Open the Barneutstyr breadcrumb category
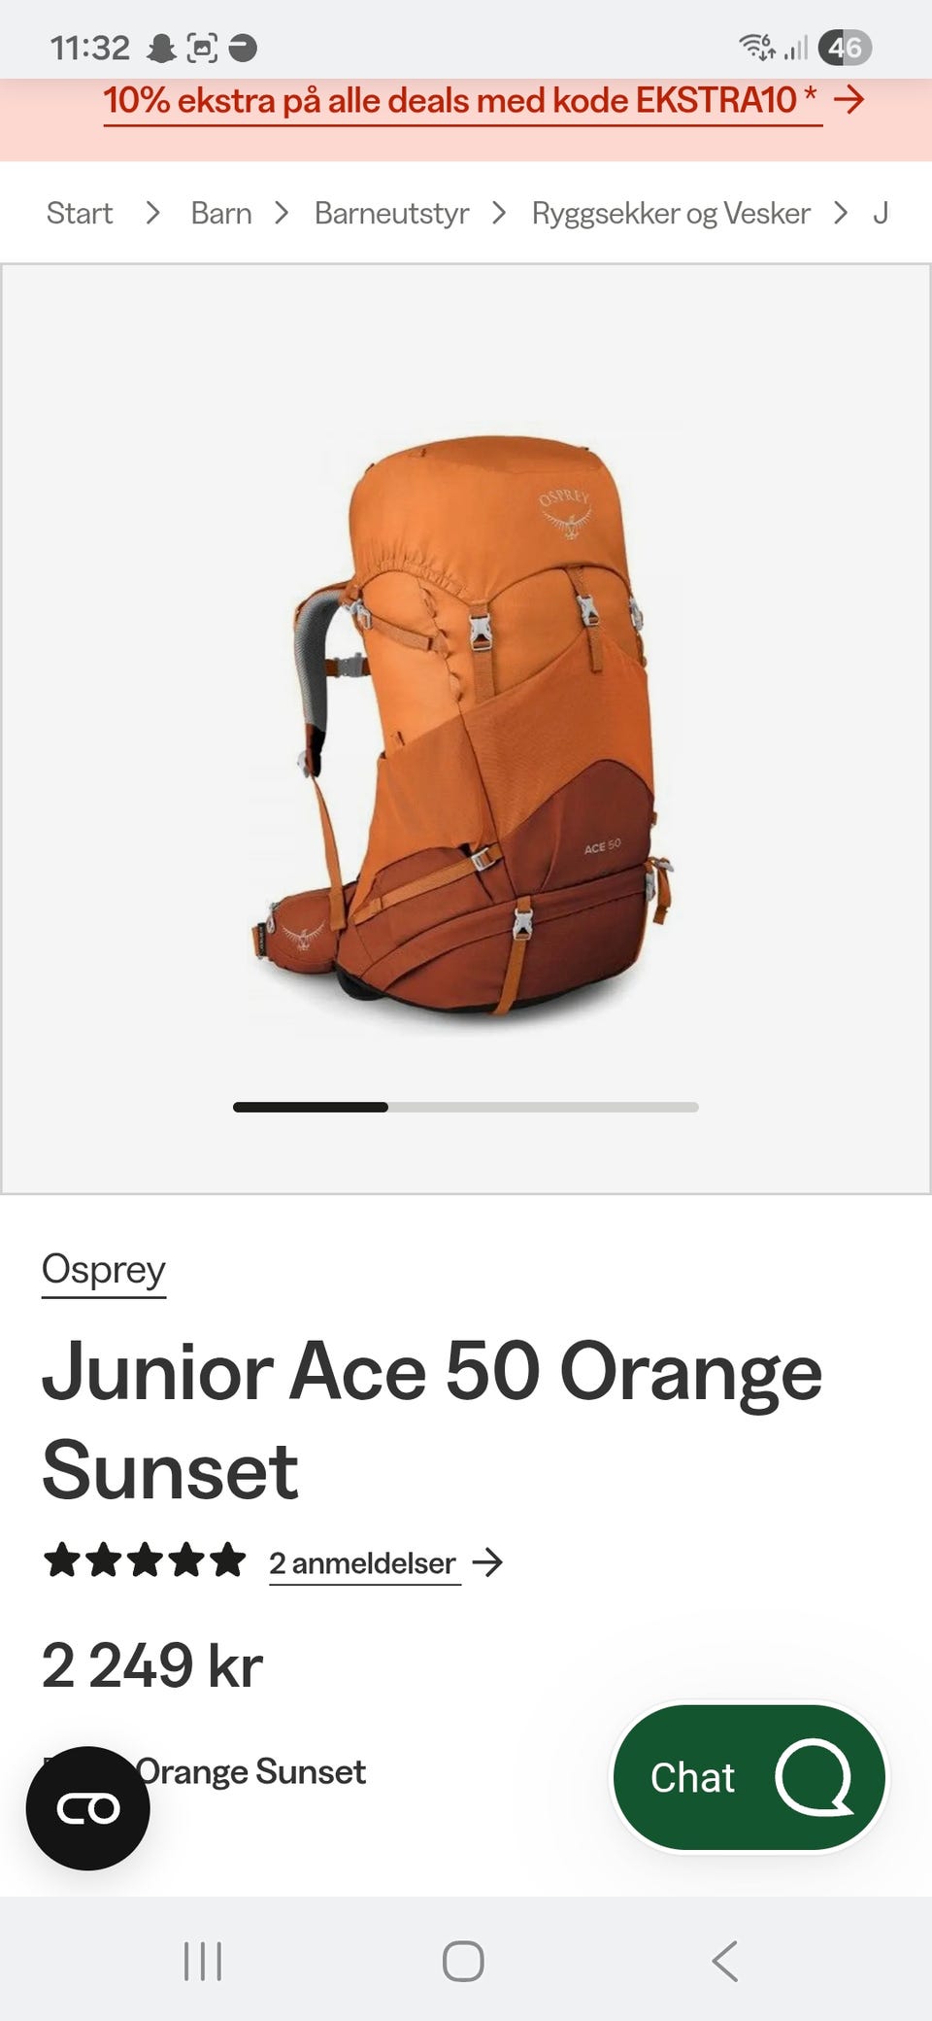 391,213
